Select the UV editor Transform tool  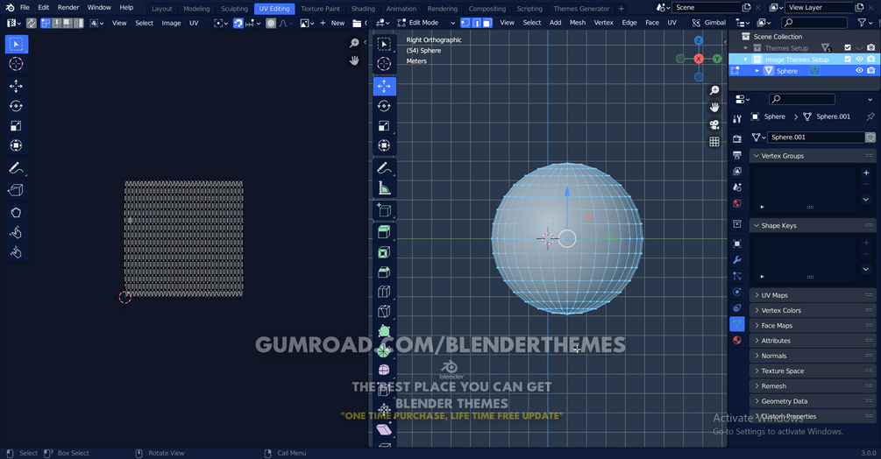coord(16,145)
